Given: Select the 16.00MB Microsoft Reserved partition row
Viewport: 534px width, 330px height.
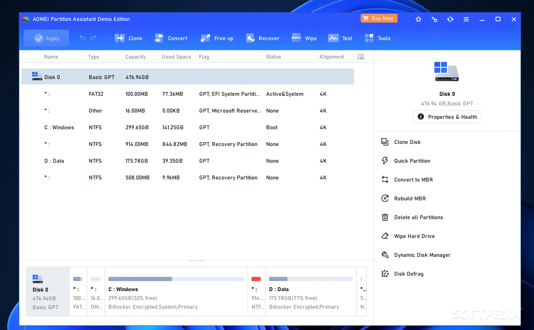Looking at the screenshot, I should [x=187, y=111].
